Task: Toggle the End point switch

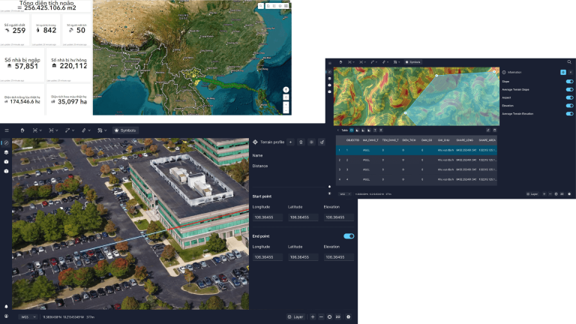Action: tap(349, 236)
